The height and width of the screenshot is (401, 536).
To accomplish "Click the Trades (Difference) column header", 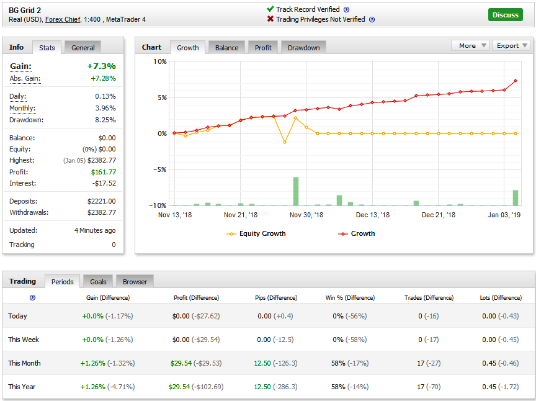I will (x=429, y=298).
